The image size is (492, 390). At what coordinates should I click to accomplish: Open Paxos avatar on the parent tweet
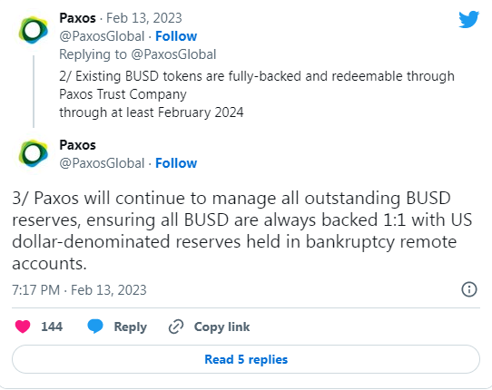34,30
